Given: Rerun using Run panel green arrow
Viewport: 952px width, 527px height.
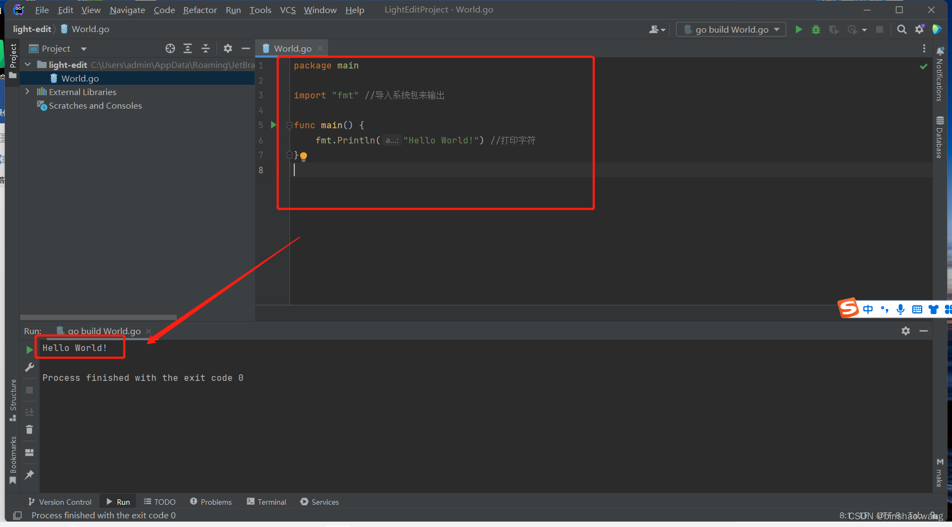Looking at the screenshot, I should pyautogui.click(x=29, y=350).
